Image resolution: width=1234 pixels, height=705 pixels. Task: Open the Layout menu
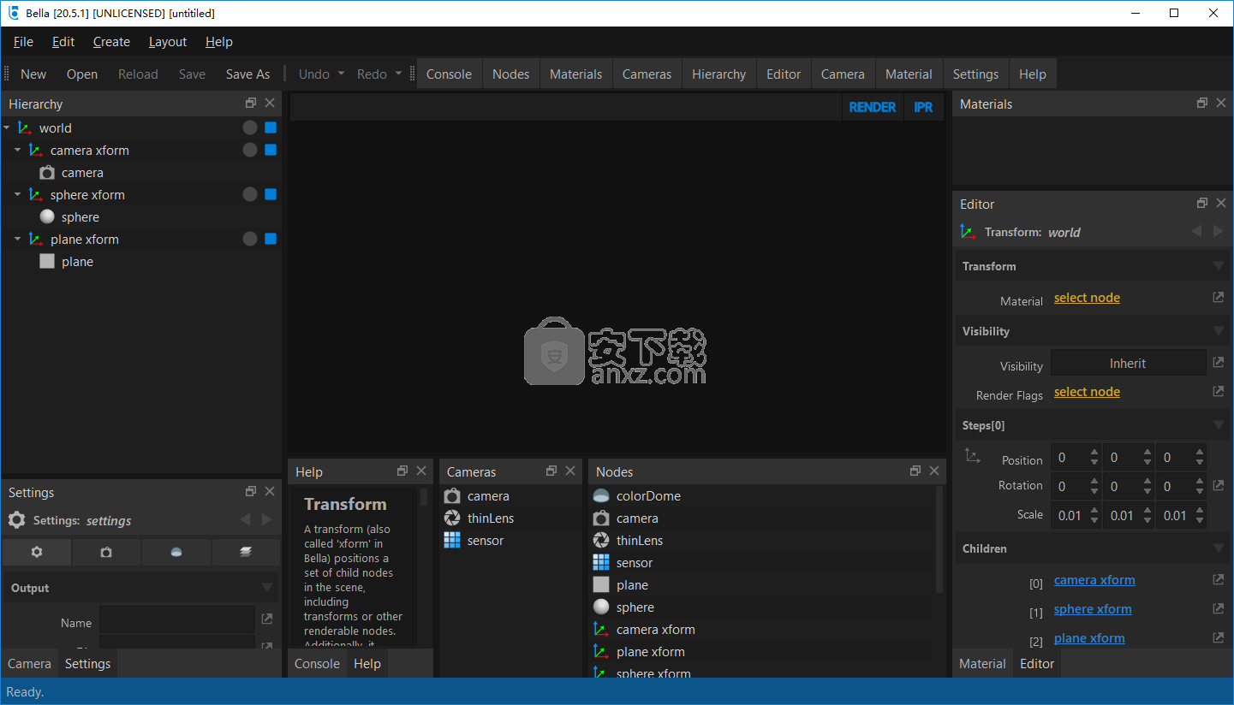[x=168, y=42]
